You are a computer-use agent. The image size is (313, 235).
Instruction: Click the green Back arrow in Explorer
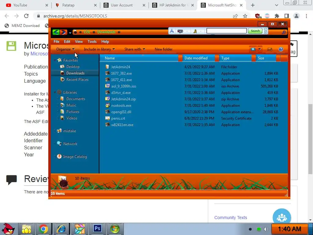click(56, 32)
